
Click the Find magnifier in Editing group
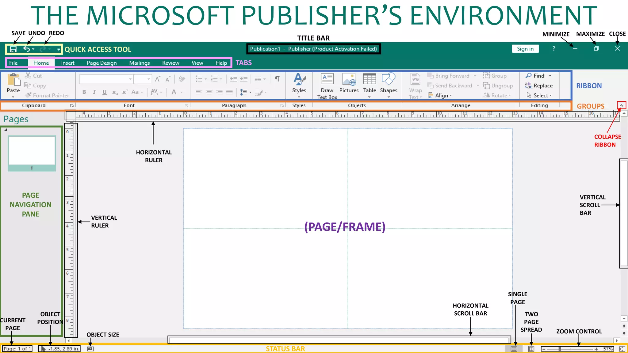pyautogui.click(x=529, y=76)
